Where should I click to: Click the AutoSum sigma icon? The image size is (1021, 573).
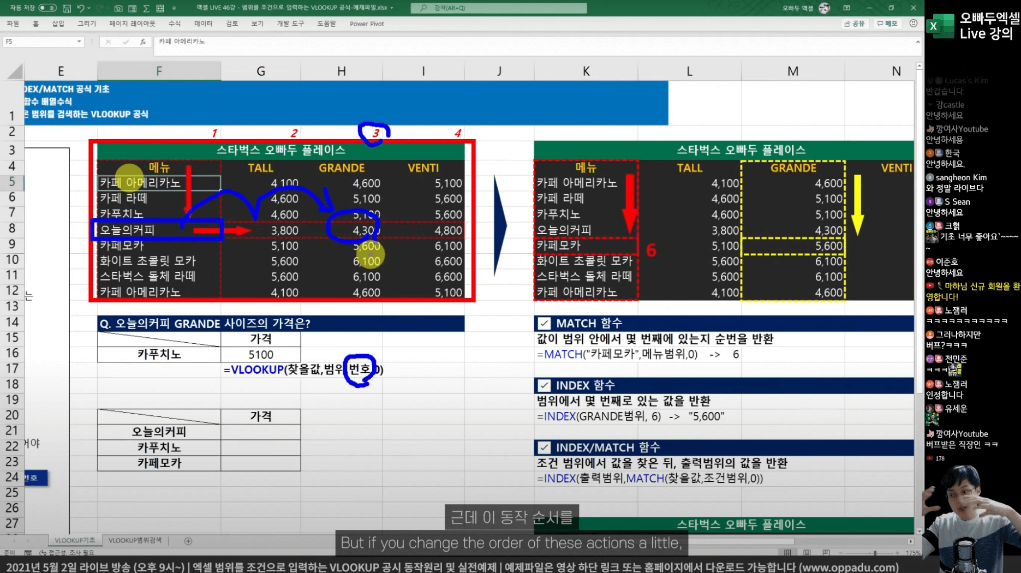[146, 8]
